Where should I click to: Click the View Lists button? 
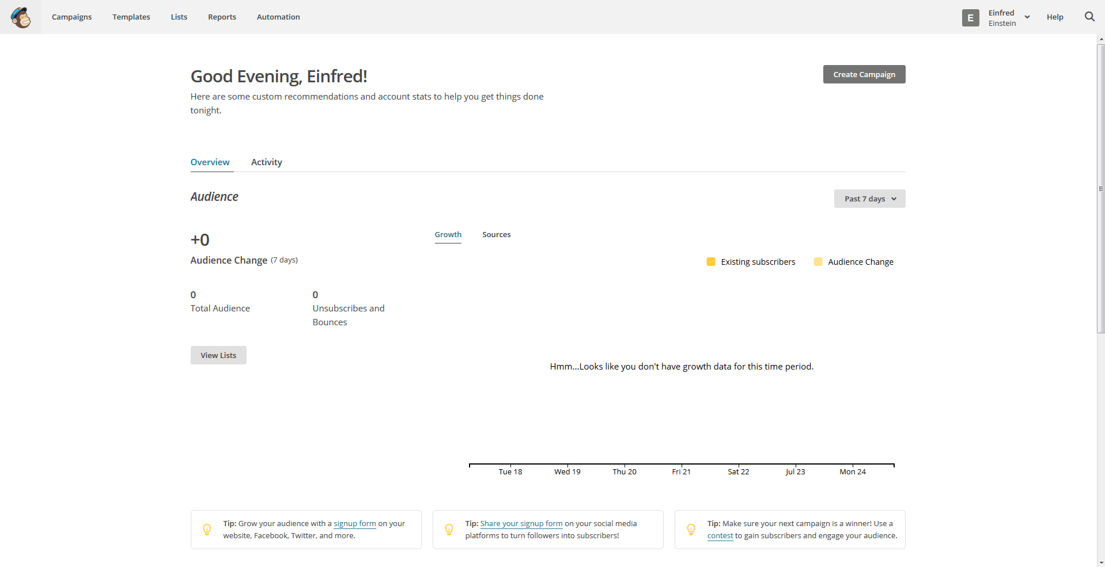(218, 355)
